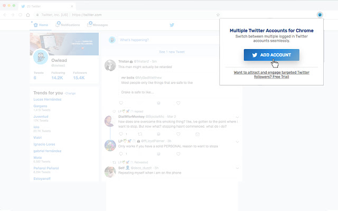Image resolution: width=338 pixels, height=211 pixels.
Task: Click the Multiple Twitter Accounts extension icon
Action: 320,15
